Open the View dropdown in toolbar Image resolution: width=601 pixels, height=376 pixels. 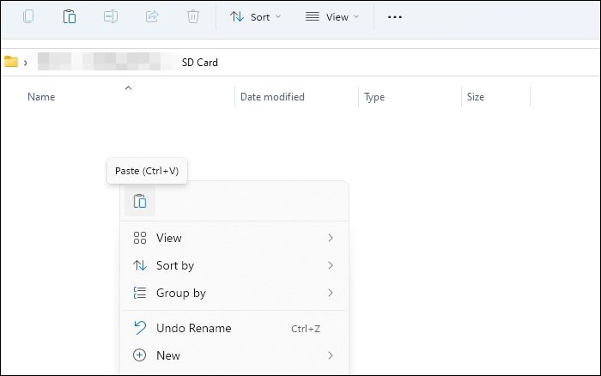pos(332,17)
